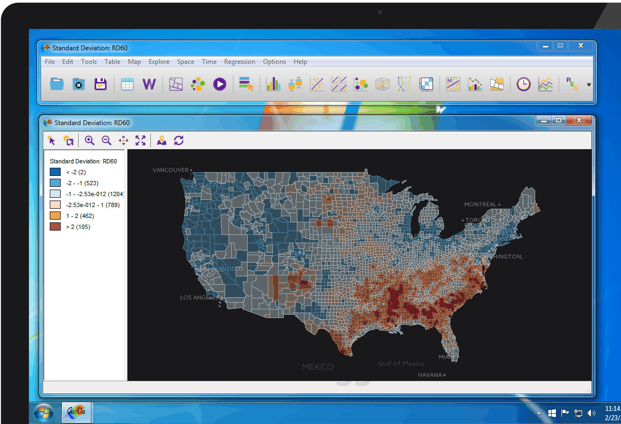Launch the Regression dialog via REG icon
Viewport: 621px width, 424px height.
coord(571,84)
